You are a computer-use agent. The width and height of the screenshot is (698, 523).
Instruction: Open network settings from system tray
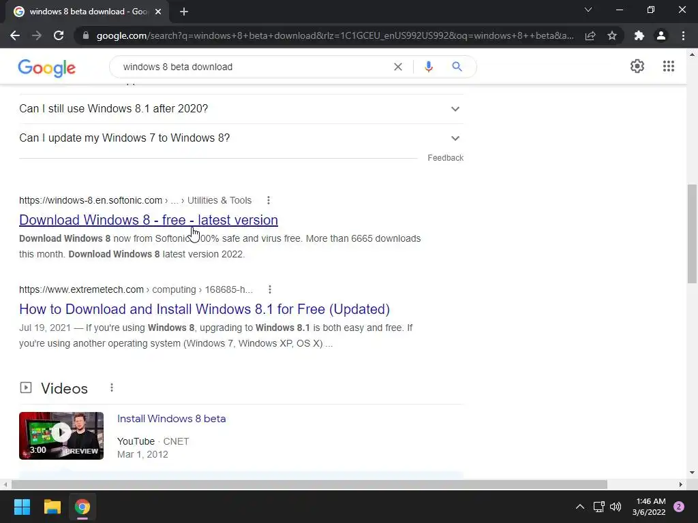point(598,507)
